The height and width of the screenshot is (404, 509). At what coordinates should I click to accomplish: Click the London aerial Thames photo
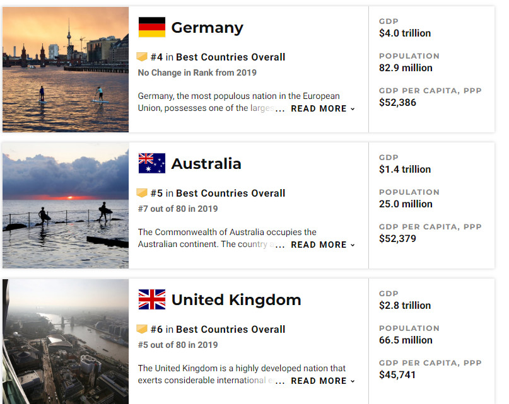[66, 342]
